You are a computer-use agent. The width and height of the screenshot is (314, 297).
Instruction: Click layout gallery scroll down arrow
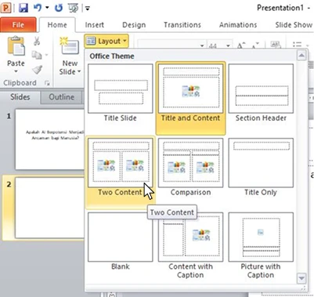[301, 278]
